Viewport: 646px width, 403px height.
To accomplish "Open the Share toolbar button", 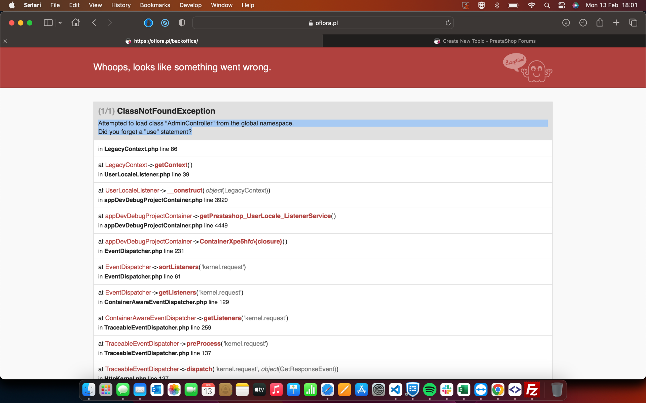I will (x=600, y=23).
